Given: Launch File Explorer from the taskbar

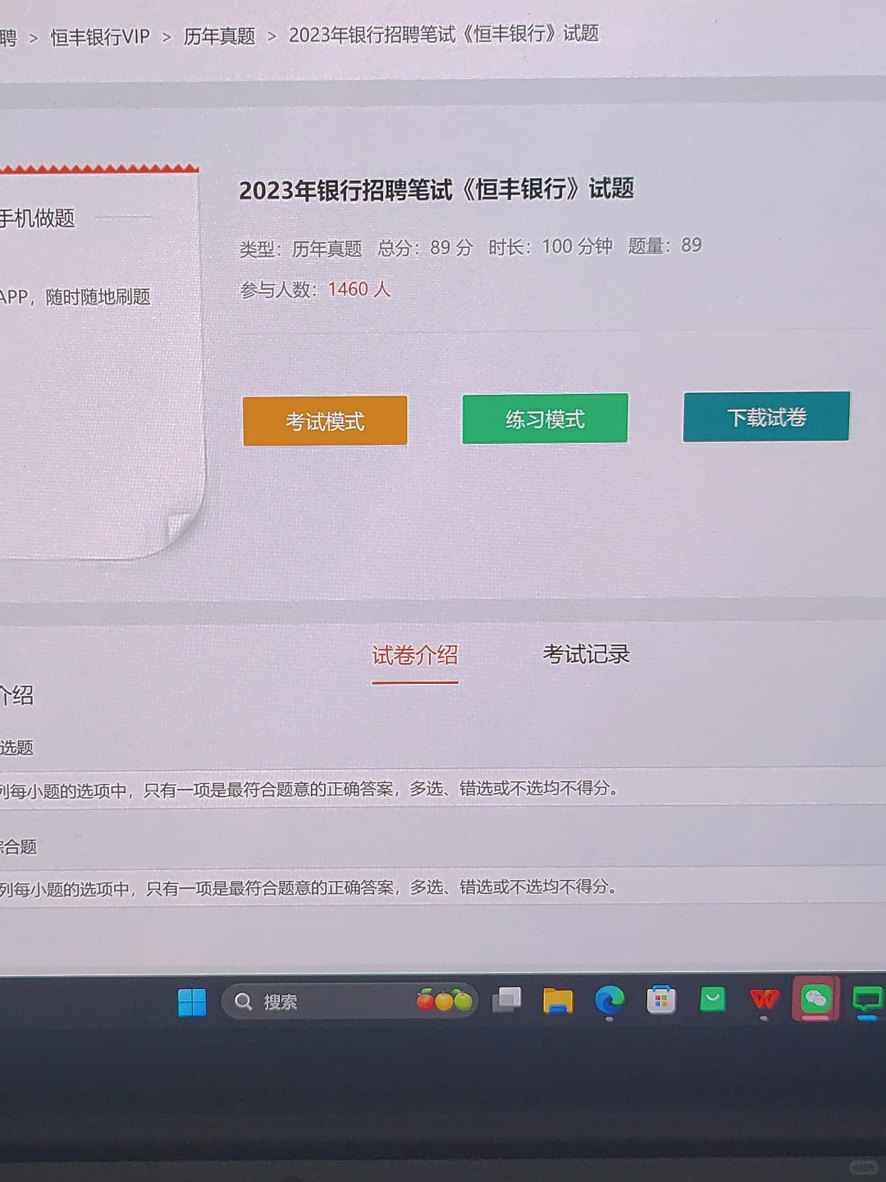Looking at the screenshot, I should coord(558,1001).
